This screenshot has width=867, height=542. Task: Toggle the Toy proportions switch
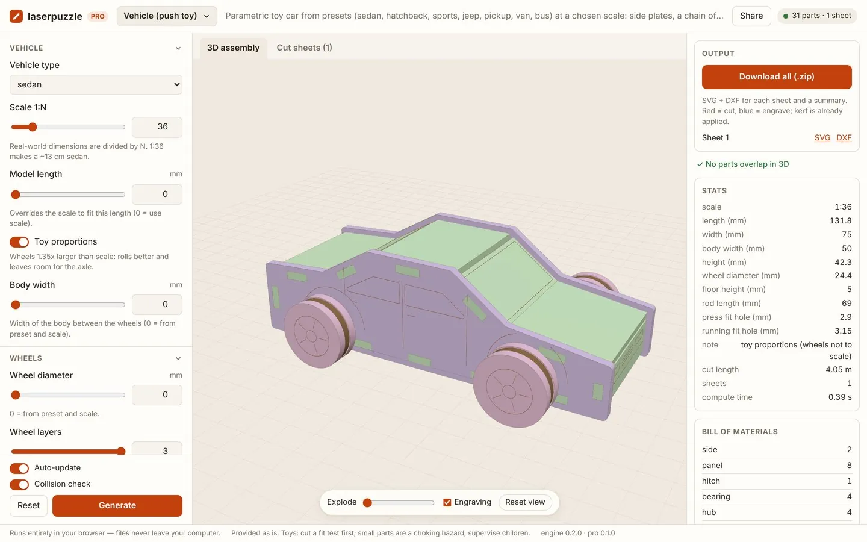pyautogui.click(x=19, y=241)
